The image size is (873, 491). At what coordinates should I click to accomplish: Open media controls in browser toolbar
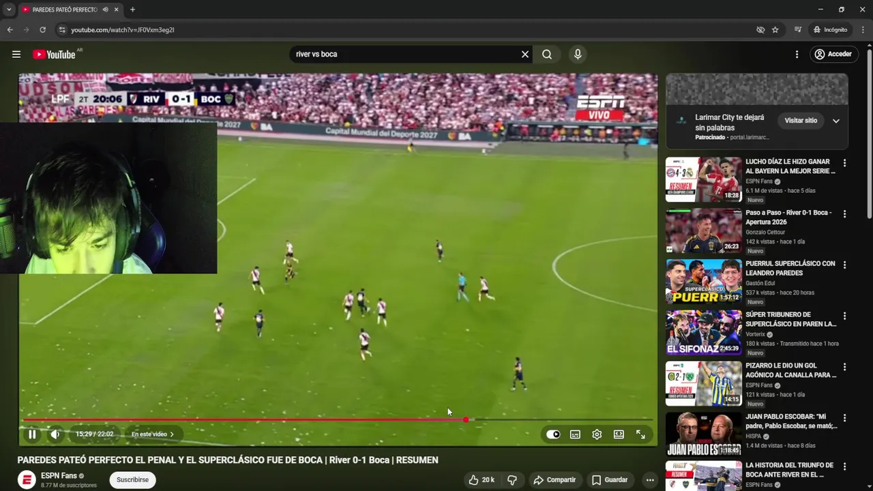[797, 30]
